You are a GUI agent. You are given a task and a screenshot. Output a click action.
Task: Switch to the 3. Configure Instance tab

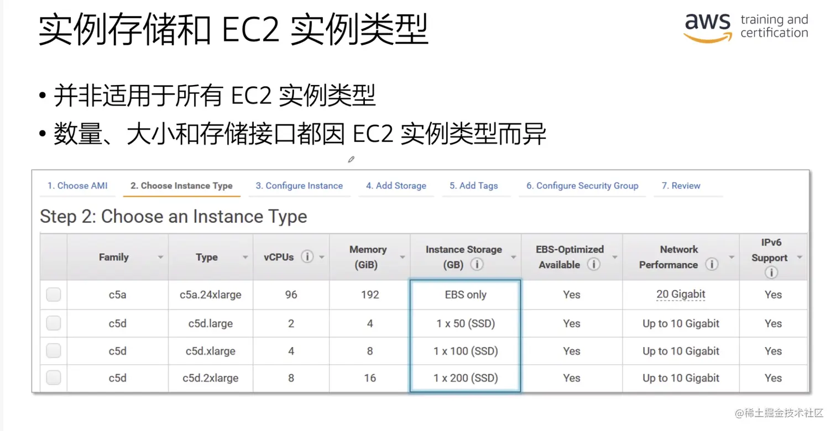pyautogui.click(x=299, y=186)
